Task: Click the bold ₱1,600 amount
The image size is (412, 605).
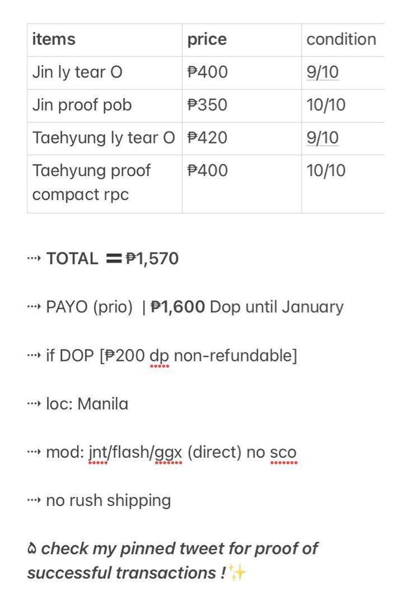Action: click(x=177, y=307)
